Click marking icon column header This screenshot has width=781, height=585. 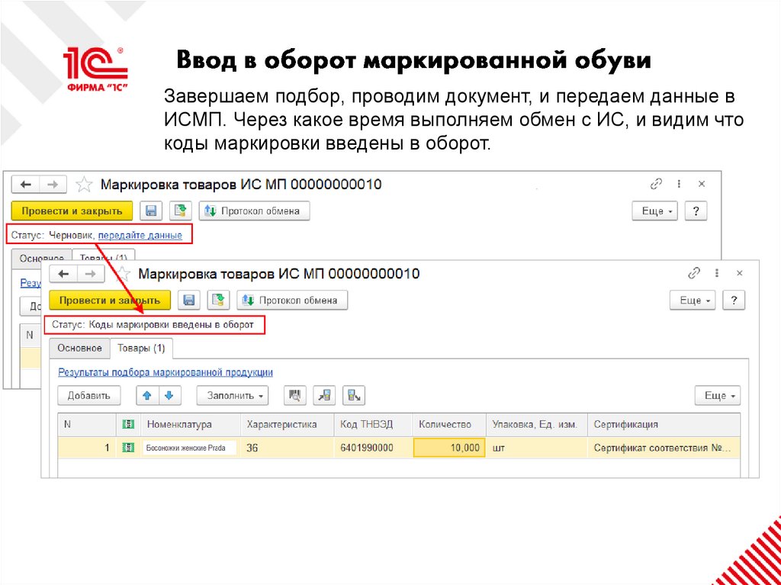tap(128, 424)
